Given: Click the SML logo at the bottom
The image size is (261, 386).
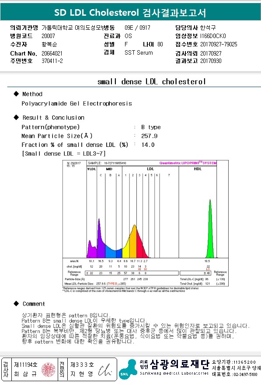Looking at the screenshot, I should (x=128, y=369).
